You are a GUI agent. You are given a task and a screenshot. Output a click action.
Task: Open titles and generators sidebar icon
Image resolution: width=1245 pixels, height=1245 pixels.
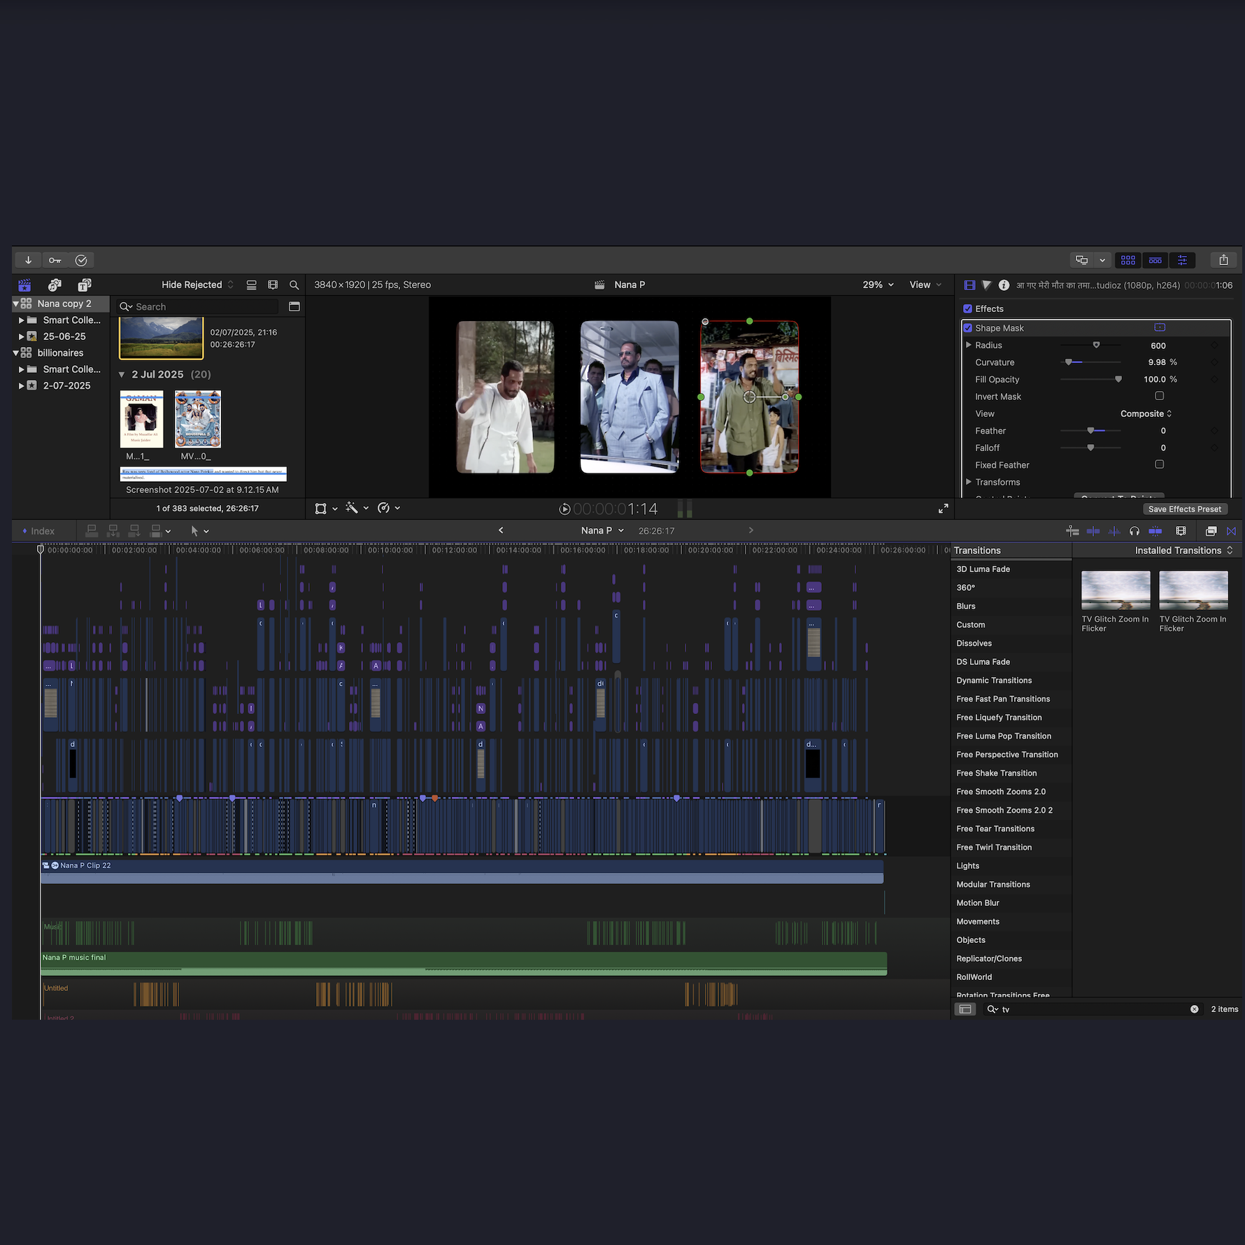[85, 285]
